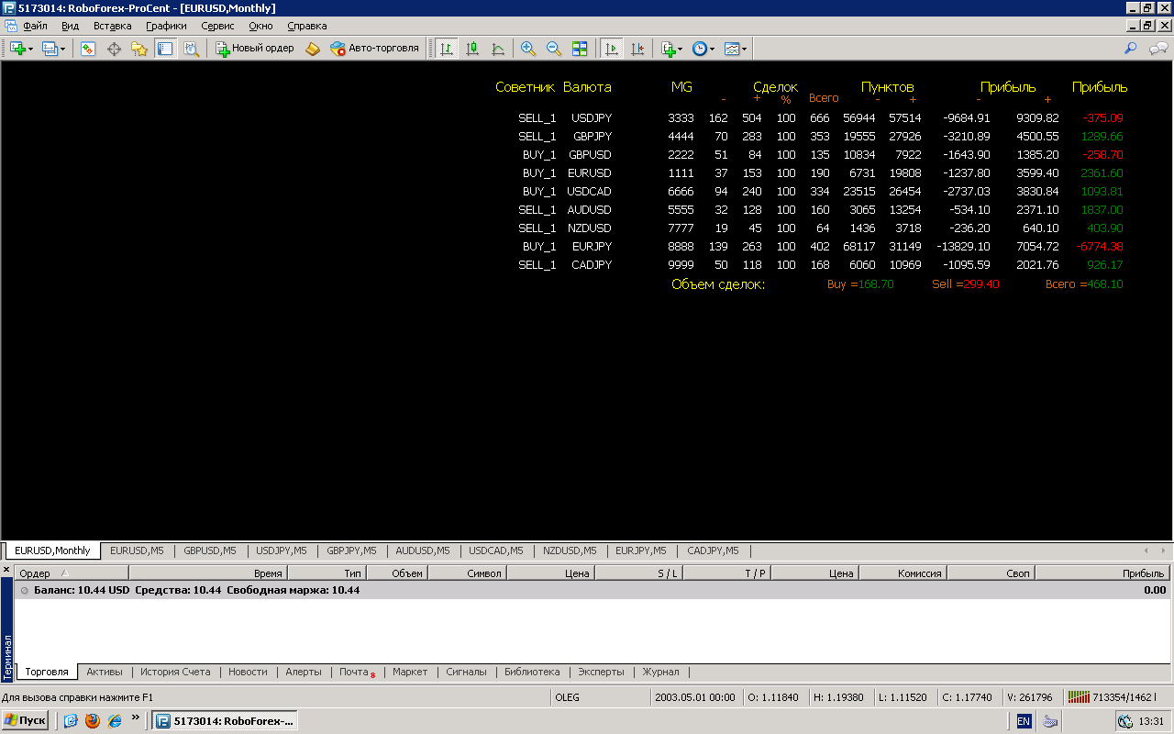Open the Сервис menu
The width and height of the screenshot is (1174, 734).
tap(217, 26)
